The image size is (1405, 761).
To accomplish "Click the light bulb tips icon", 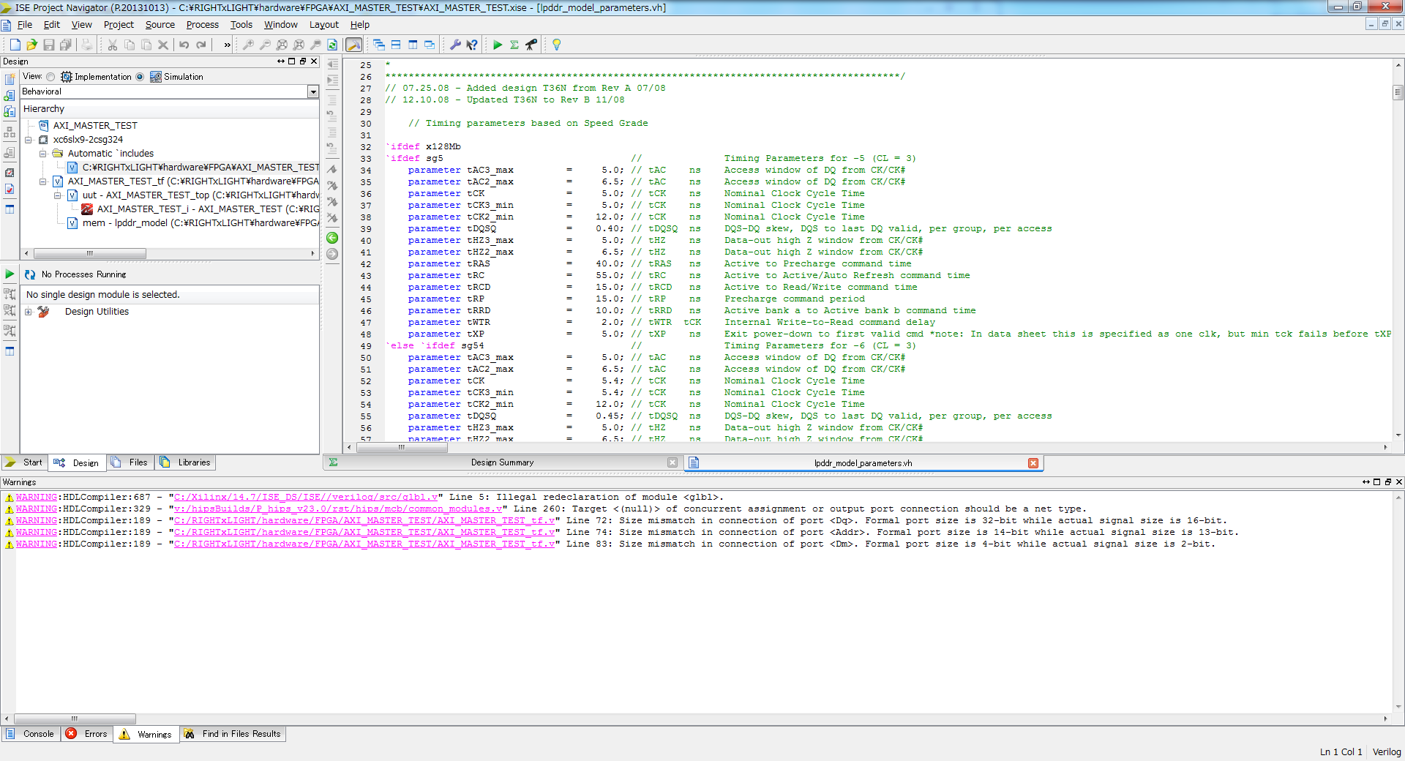I will 557,45.
